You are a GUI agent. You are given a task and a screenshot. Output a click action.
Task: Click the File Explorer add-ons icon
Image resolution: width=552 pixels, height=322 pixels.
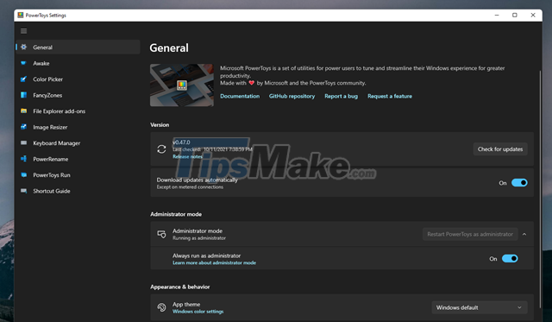pos(23,111)
